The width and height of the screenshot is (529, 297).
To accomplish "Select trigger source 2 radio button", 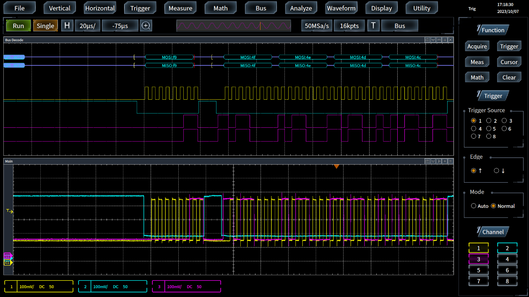I will (x=489, y=121).
